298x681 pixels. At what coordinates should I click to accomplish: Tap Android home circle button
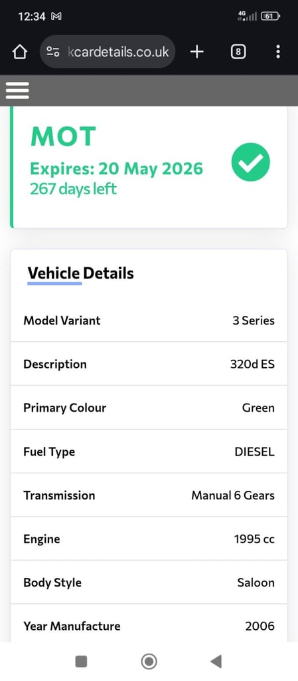(149, 662)
